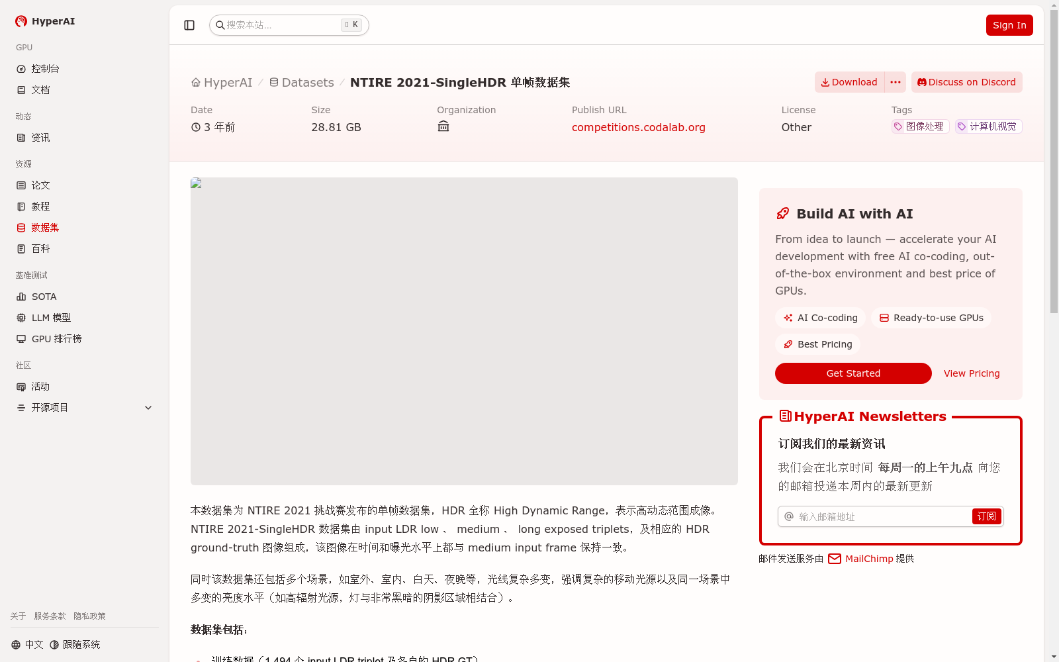Click the Sign In button
1059x662 pixels.
[1009, 25]
